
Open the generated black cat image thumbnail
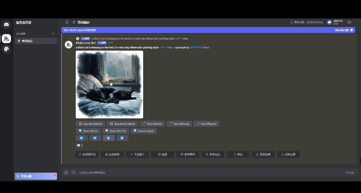click(109, 84)
